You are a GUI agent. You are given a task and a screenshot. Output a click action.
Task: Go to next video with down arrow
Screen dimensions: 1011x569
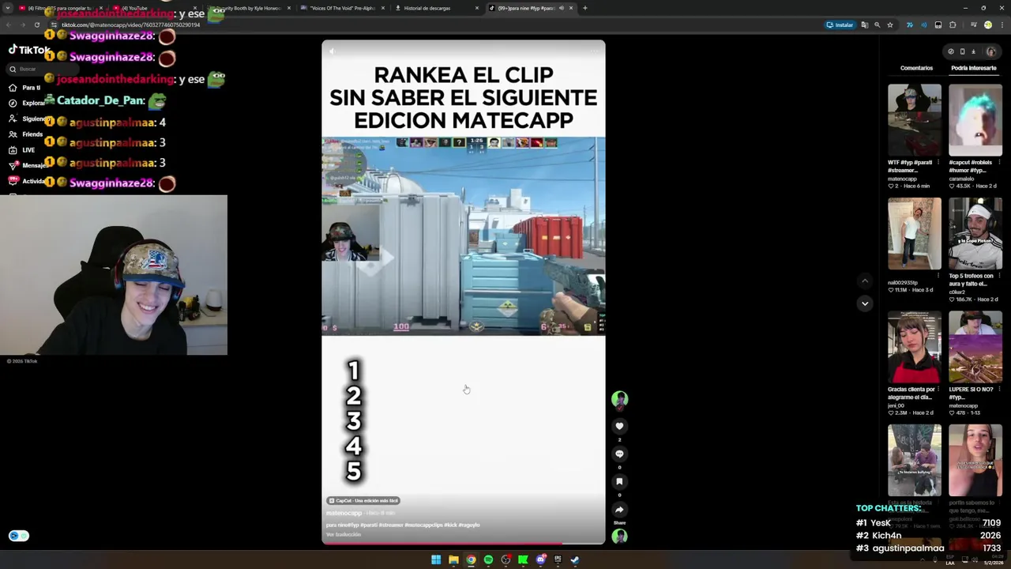(x=865, y=303)
